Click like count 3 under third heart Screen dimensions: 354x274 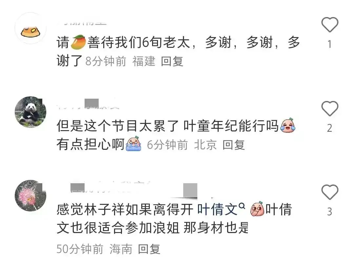330,211
